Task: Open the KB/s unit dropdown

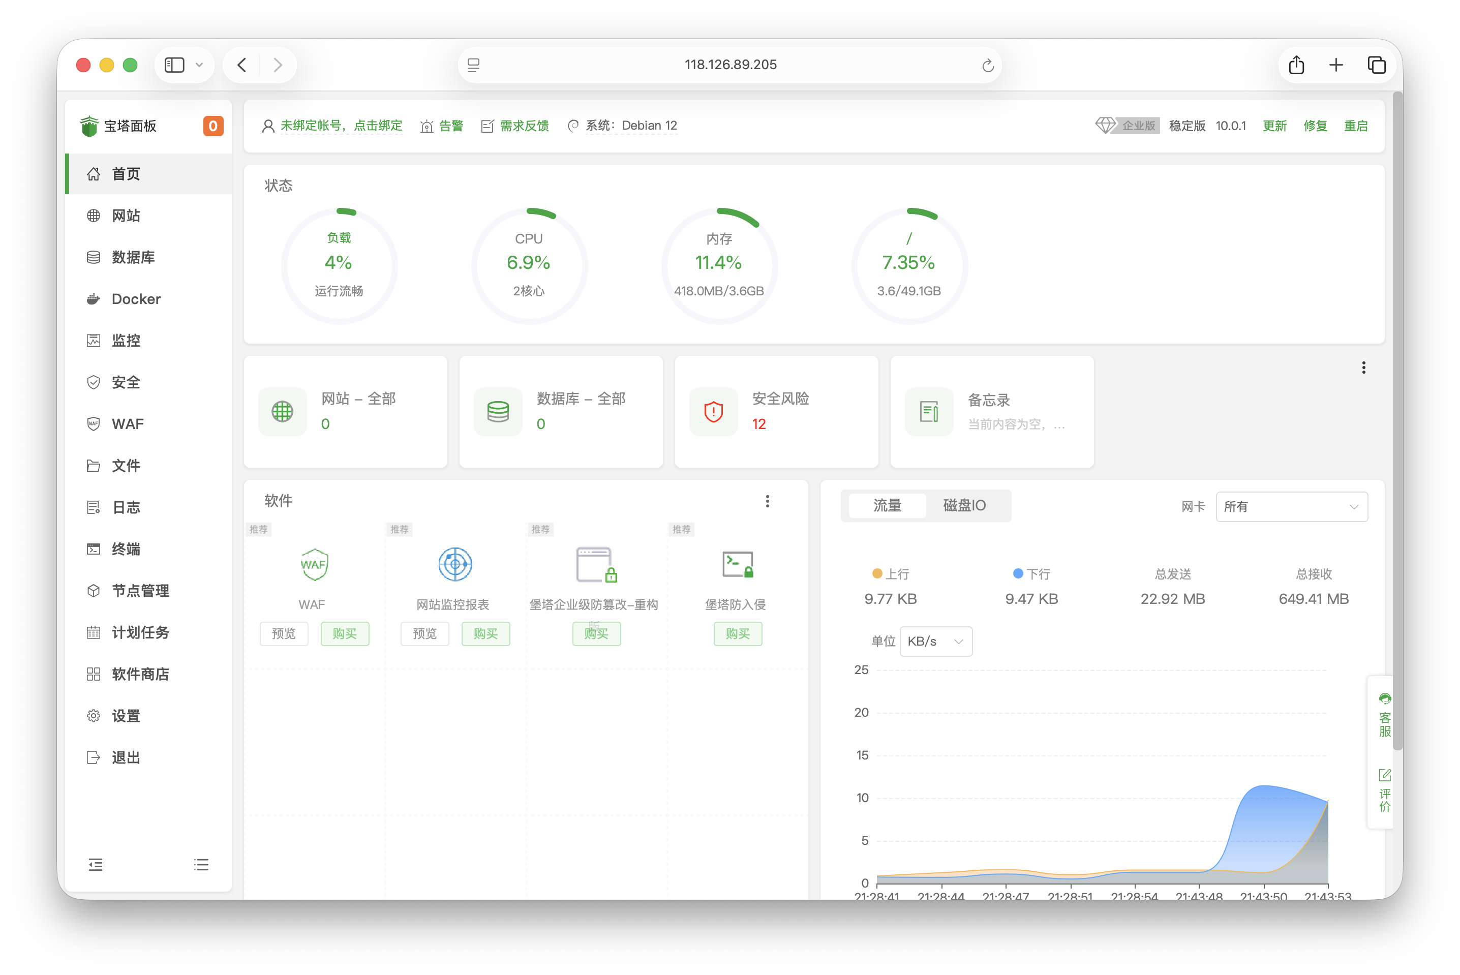Action: (935, 641)
